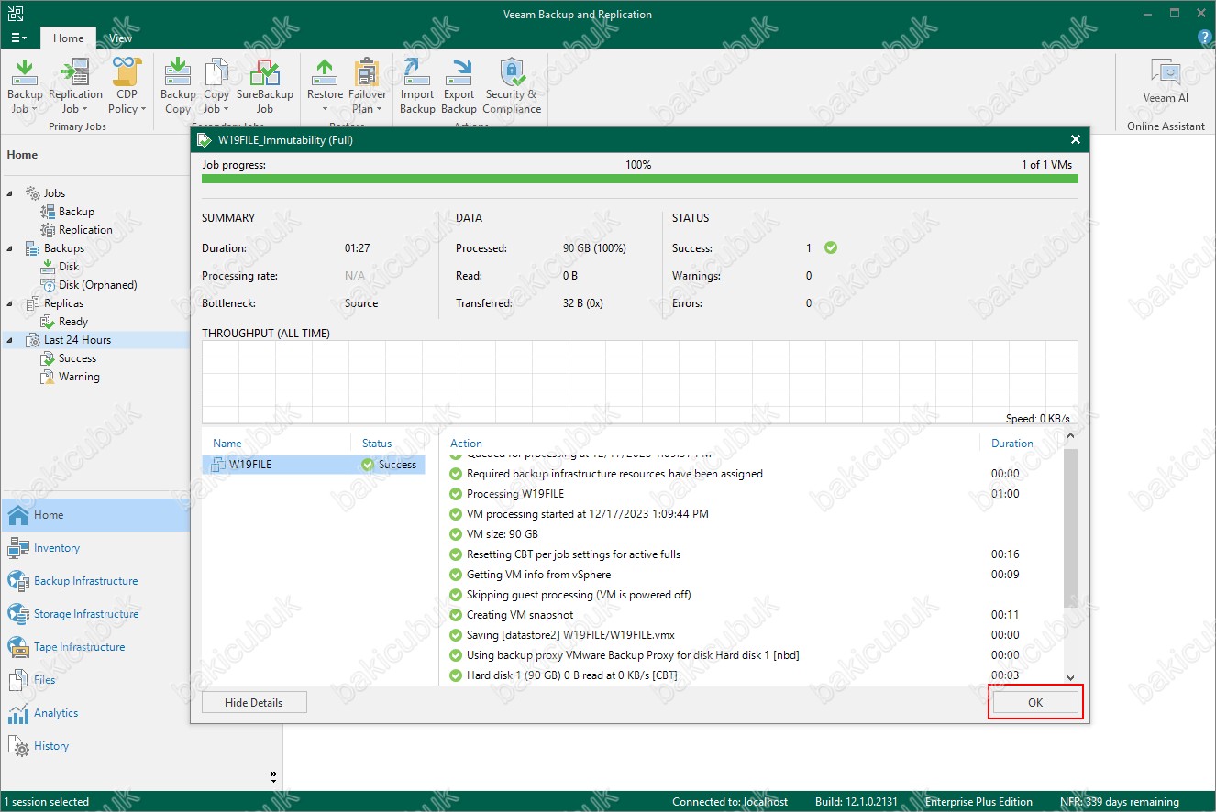Viewport: 1216px width, 812px height.
Task: Click 'VM size: 90 GB' log entry
Action: [x=503, y=534]
